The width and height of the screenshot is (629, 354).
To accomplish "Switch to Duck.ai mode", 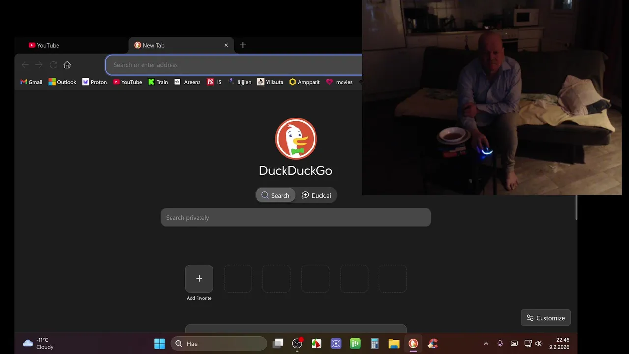I will tap(316, 195).
